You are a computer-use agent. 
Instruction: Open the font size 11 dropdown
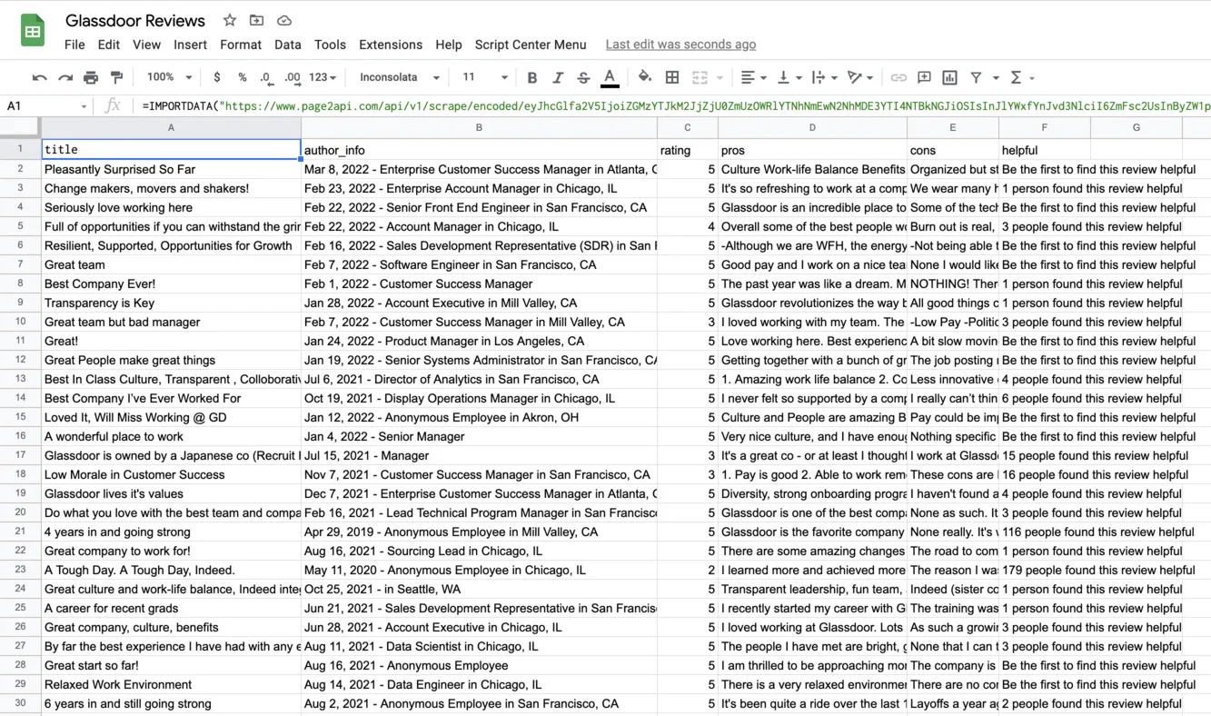point(484,77)
